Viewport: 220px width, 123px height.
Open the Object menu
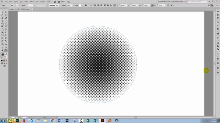point(15,2)
